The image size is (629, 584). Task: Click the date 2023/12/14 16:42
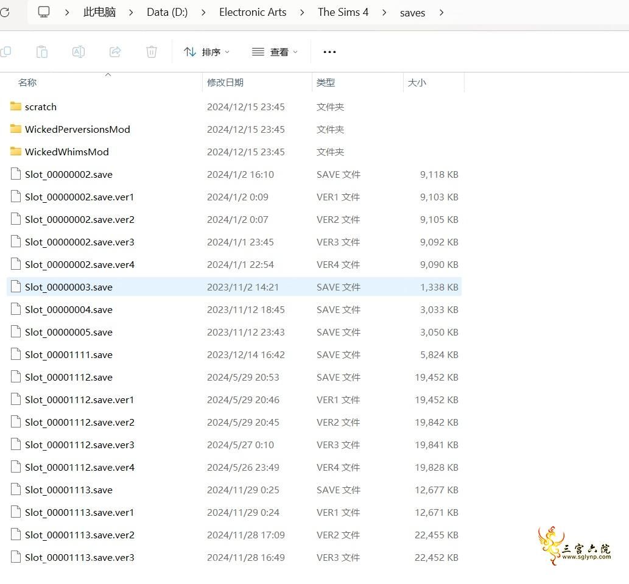245,354
